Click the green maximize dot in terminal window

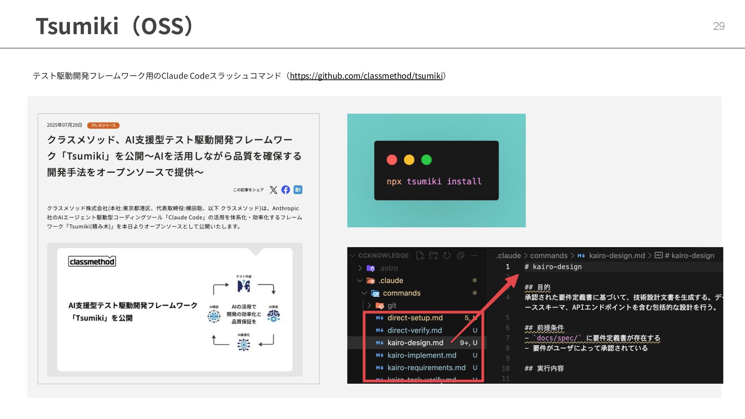[x=426, y=160]
